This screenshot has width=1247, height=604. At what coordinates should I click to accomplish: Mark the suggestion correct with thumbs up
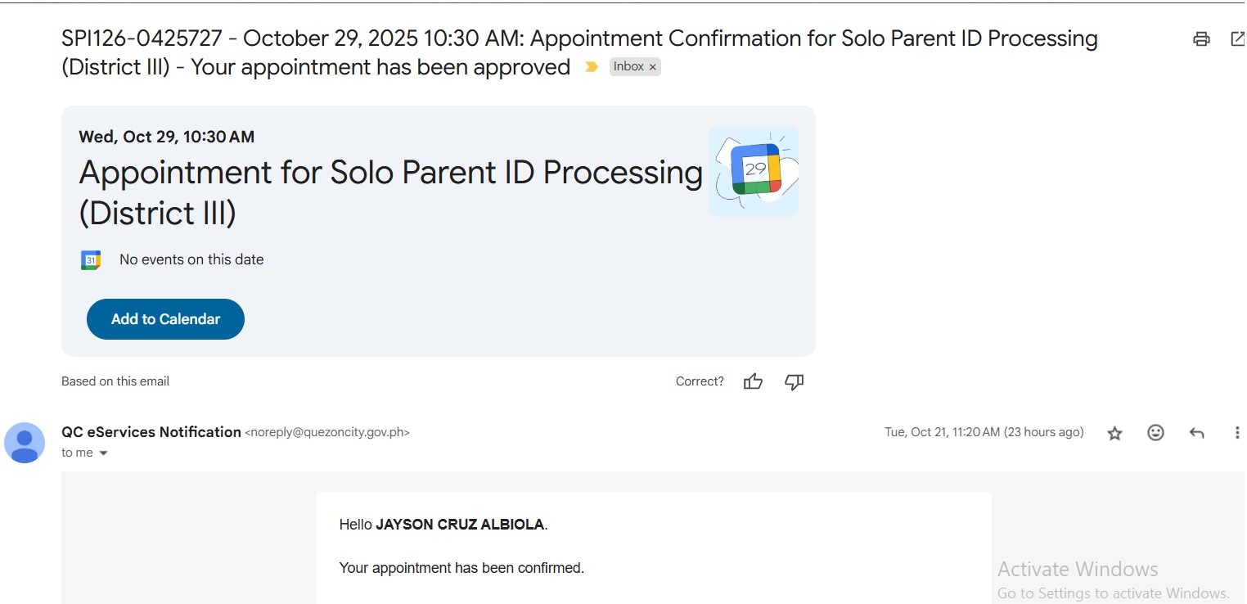coord(753,381)
